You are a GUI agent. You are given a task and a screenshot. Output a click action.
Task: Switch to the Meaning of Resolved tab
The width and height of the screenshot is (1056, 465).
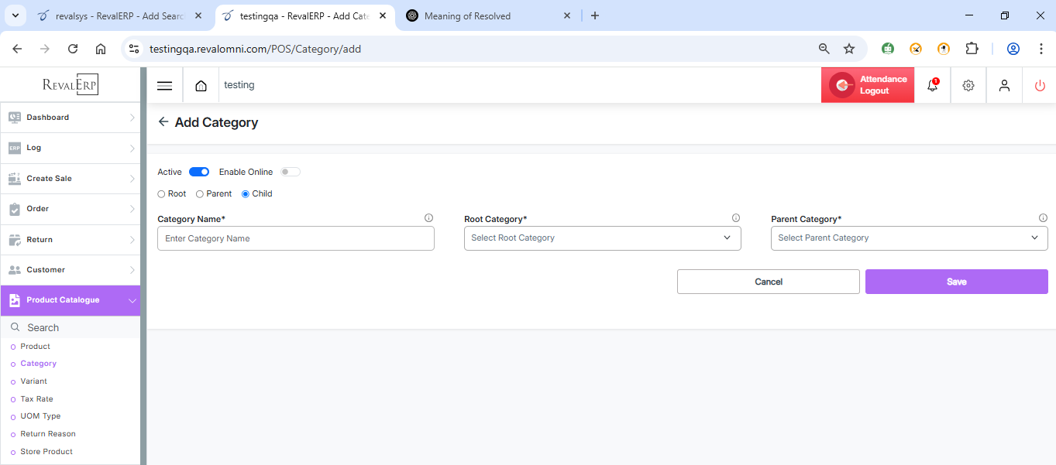point(466,15)
